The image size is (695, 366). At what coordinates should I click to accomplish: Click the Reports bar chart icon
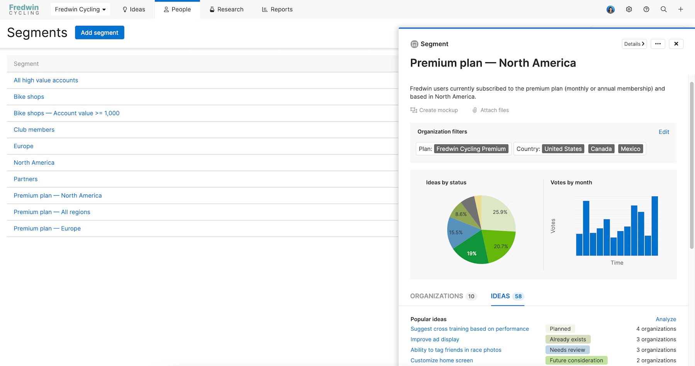[x=265, y=9]
